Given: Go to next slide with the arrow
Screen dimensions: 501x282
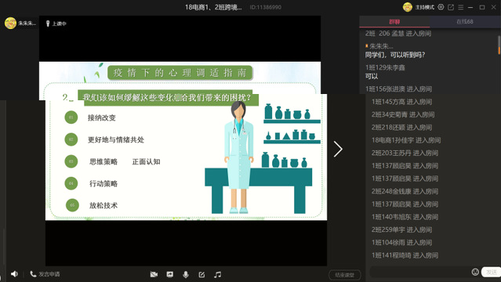Looking at the screenshot, I should click(x=338, y=149).
